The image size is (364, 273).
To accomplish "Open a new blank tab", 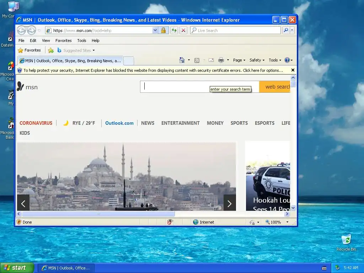I will (x=129, y=61).
